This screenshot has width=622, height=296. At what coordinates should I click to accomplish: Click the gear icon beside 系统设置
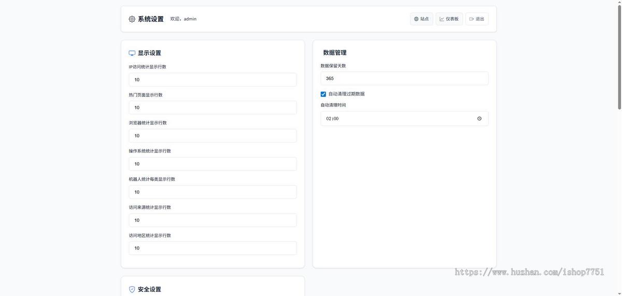pos(132,19)
